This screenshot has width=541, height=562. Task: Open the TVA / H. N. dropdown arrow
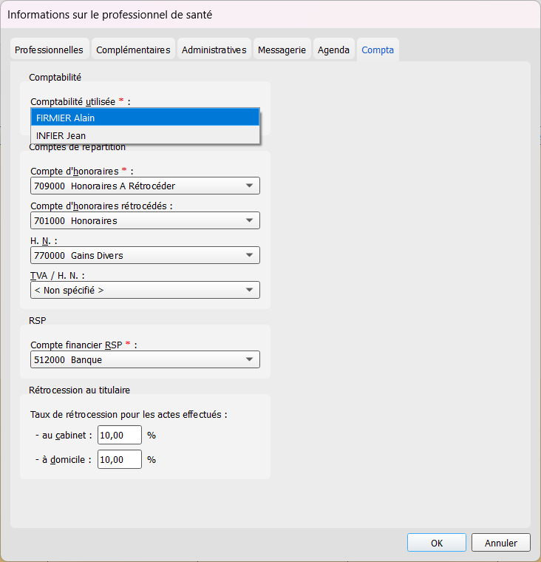[249, 290]
